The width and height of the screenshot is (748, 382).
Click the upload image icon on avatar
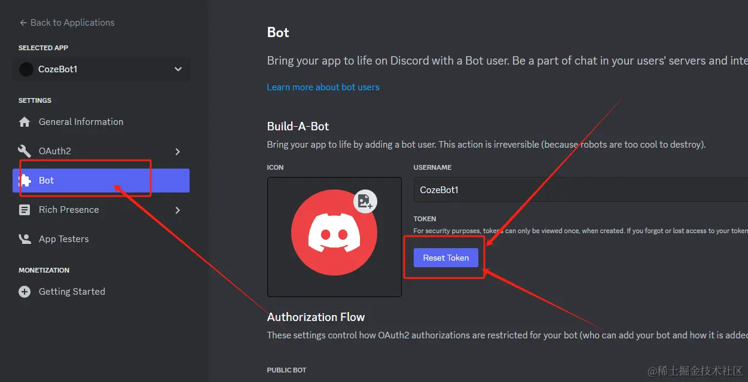point(365,201)
